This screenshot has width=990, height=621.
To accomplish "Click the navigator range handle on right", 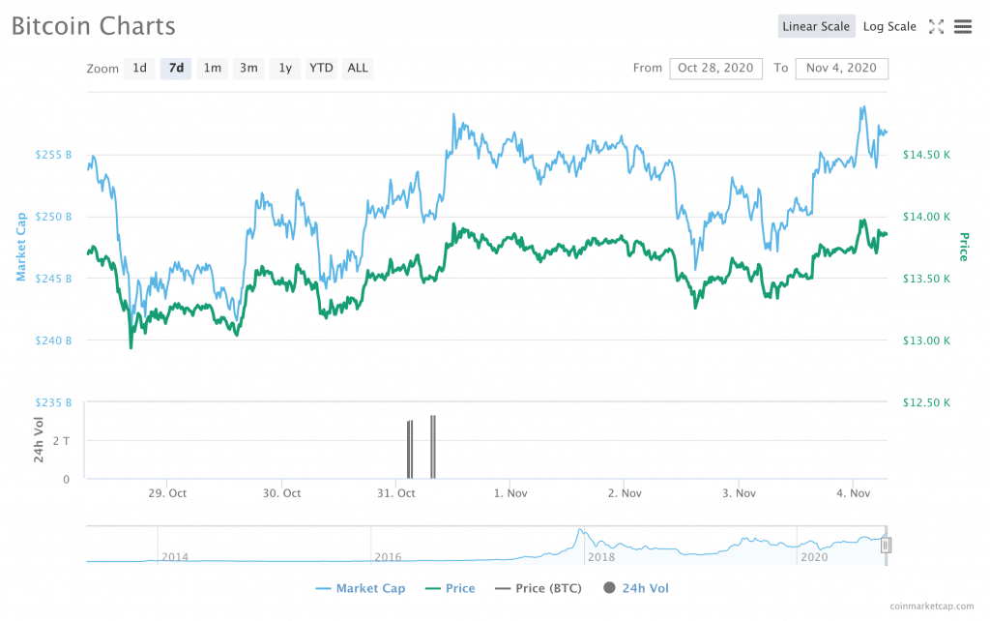I will coord(886,546).
